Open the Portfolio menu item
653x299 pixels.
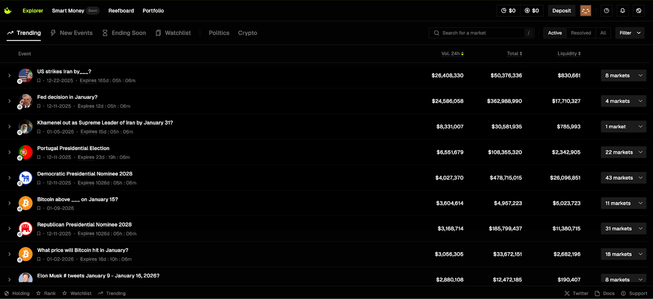click(x=153, y=11)
